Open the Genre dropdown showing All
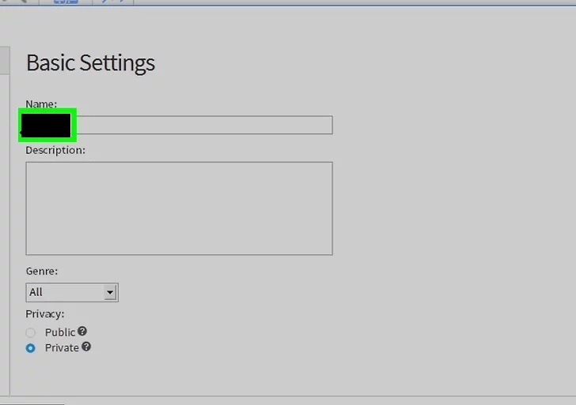 pos(72,292)
